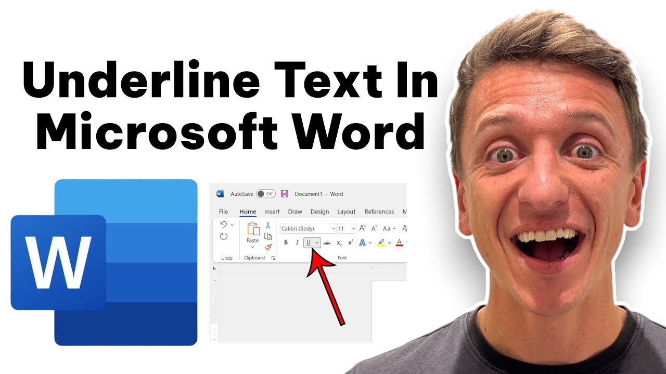This screenshot has height=374, width=666.
Task: Toggle Bold formatting
Action: pyautogui.click(x=286, y=243)
